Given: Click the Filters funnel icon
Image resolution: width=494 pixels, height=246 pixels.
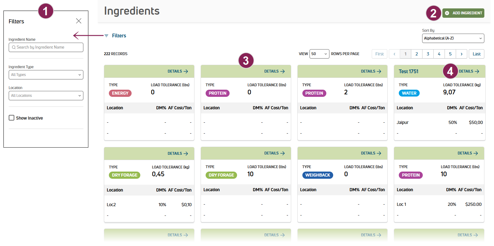Looking at the screenshot, I should 106,36.
